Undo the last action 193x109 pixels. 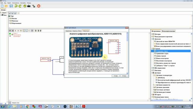pos(16,6)
